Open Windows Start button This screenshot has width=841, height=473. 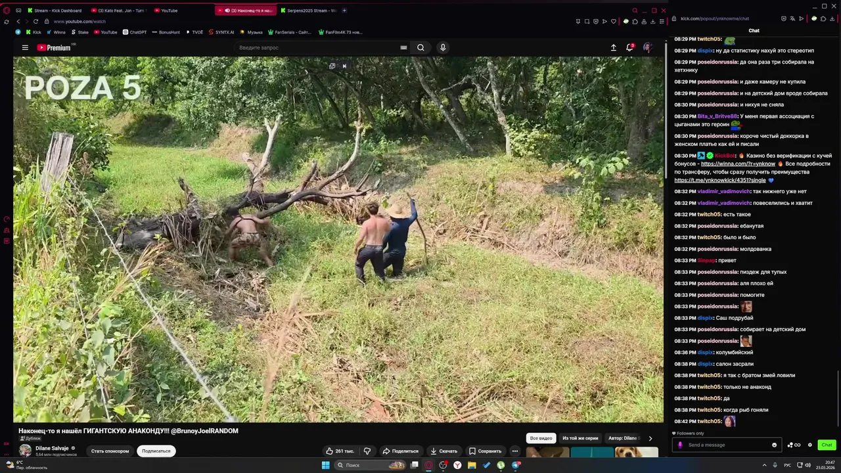(325, 465)
